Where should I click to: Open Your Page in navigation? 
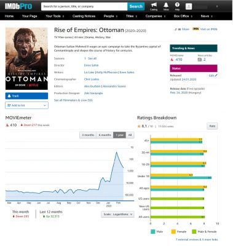[x=30, y=16]
